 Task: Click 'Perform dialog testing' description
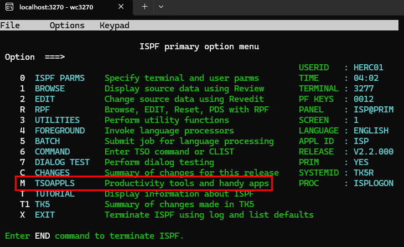click(159, 162)
